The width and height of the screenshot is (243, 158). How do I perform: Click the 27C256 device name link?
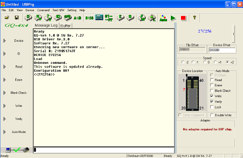(x=204, y=31)
